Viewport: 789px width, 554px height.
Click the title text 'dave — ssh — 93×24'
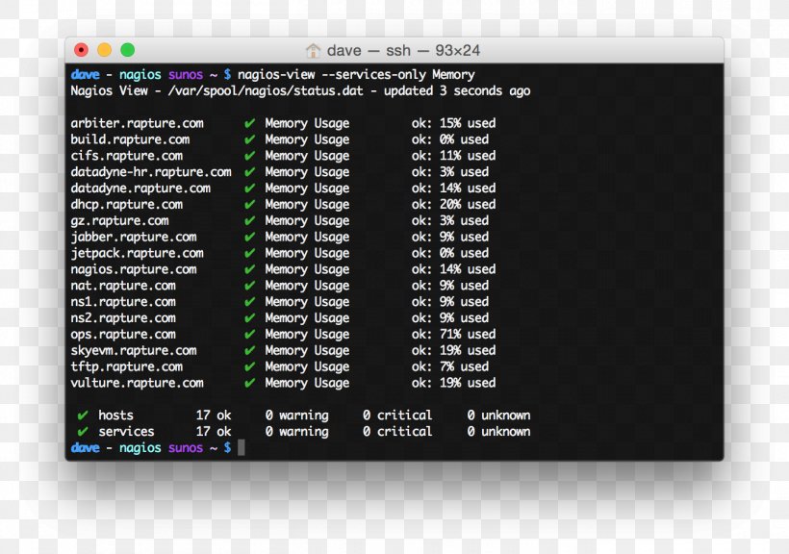click(x=403, y=50)
